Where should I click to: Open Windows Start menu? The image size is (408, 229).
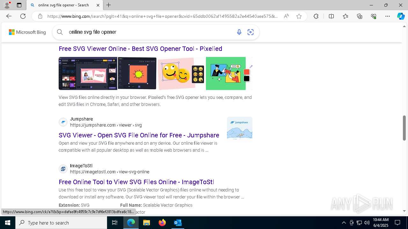click(x=8, y=223)
